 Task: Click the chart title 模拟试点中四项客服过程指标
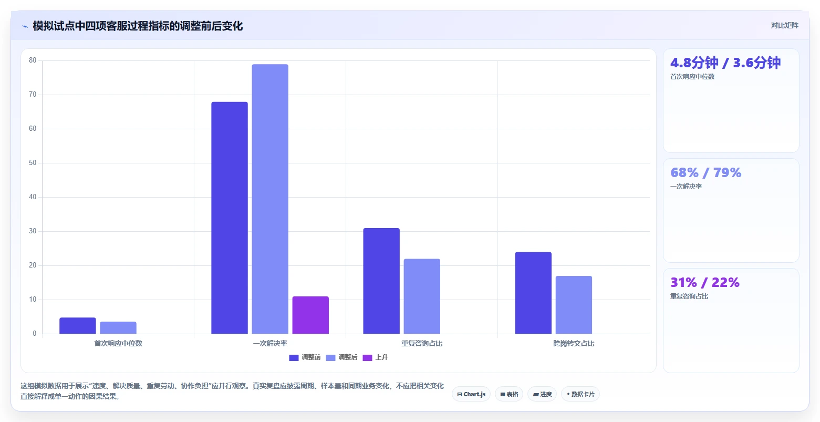coord(138,26)
